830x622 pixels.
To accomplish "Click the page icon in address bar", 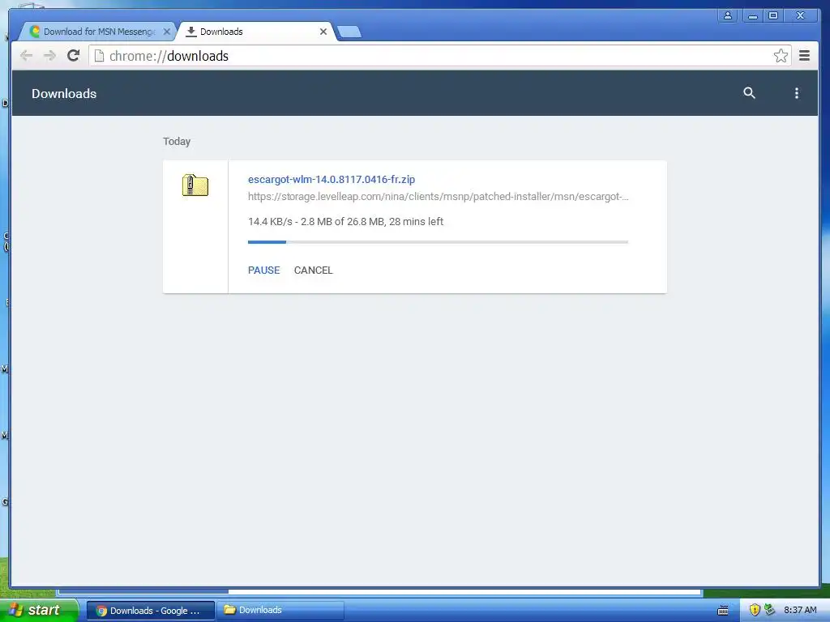I will click(99, 56).
